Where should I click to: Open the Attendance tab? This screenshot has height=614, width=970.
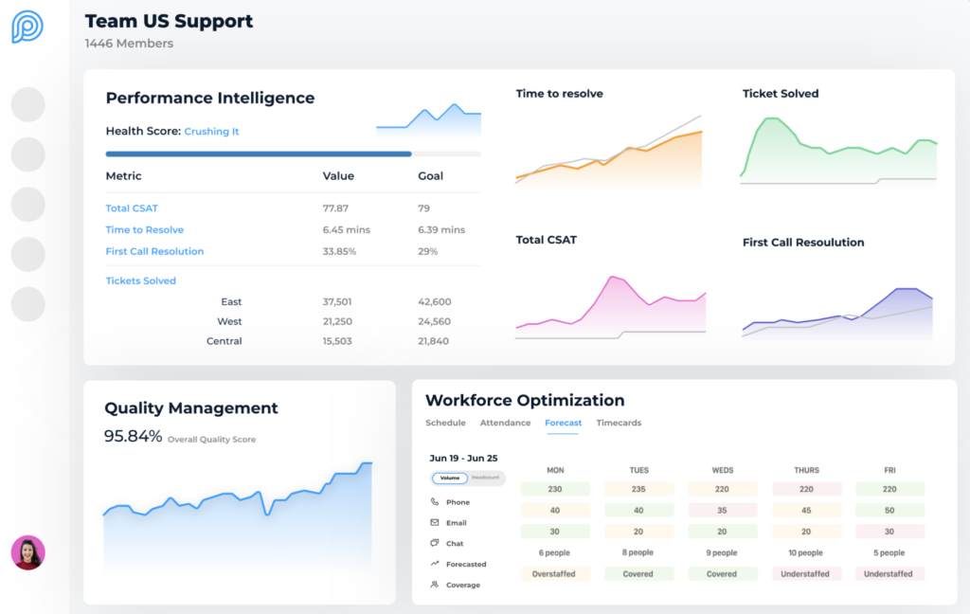[506, 423]
